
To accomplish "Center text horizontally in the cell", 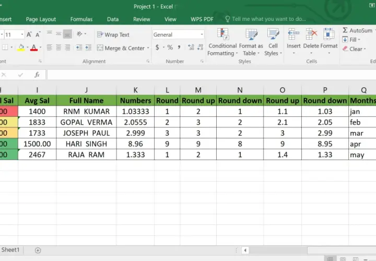I will [58, 48].
